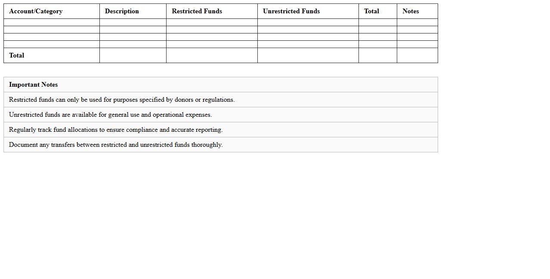Click the Account/Category column header
Viewport: 550px width, 279px height.
point(36,11)
